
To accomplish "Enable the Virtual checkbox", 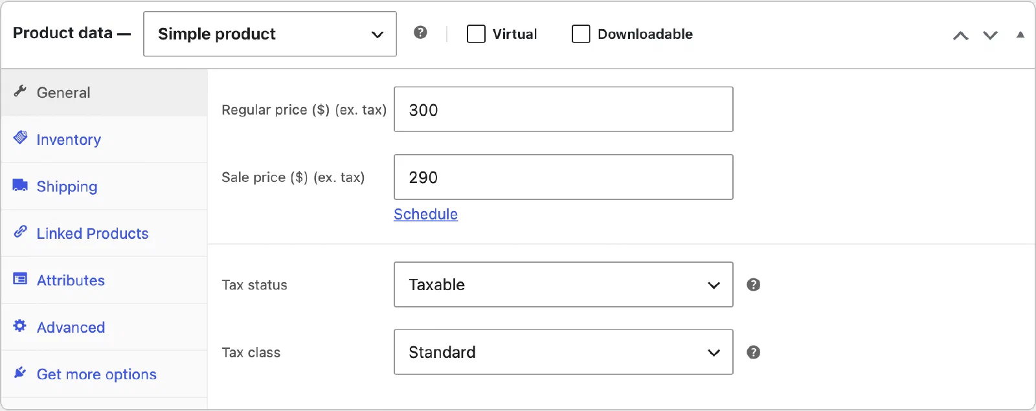I will (476, 34).
